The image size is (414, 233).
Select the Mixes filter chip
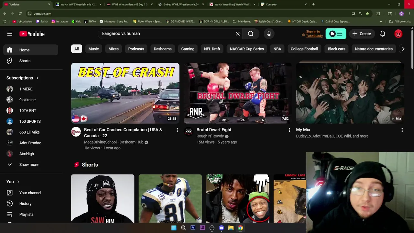114,49
